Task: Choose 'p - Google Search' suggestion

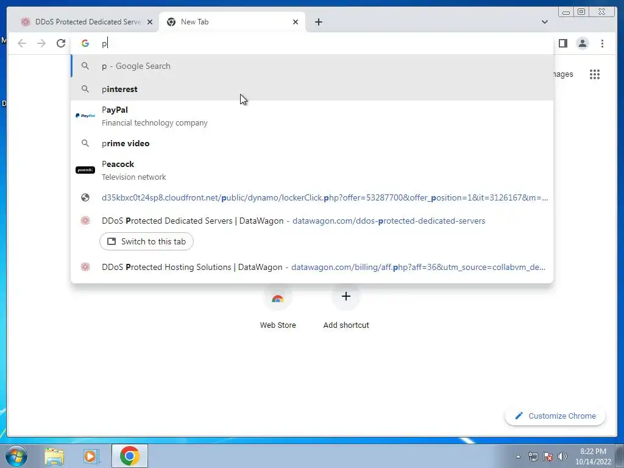Action: 312,66
